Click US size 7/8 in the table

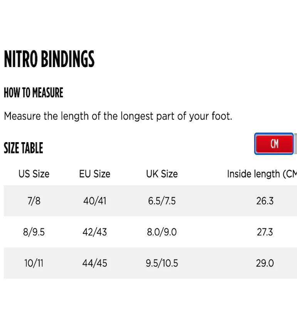[x=34, y=201]
